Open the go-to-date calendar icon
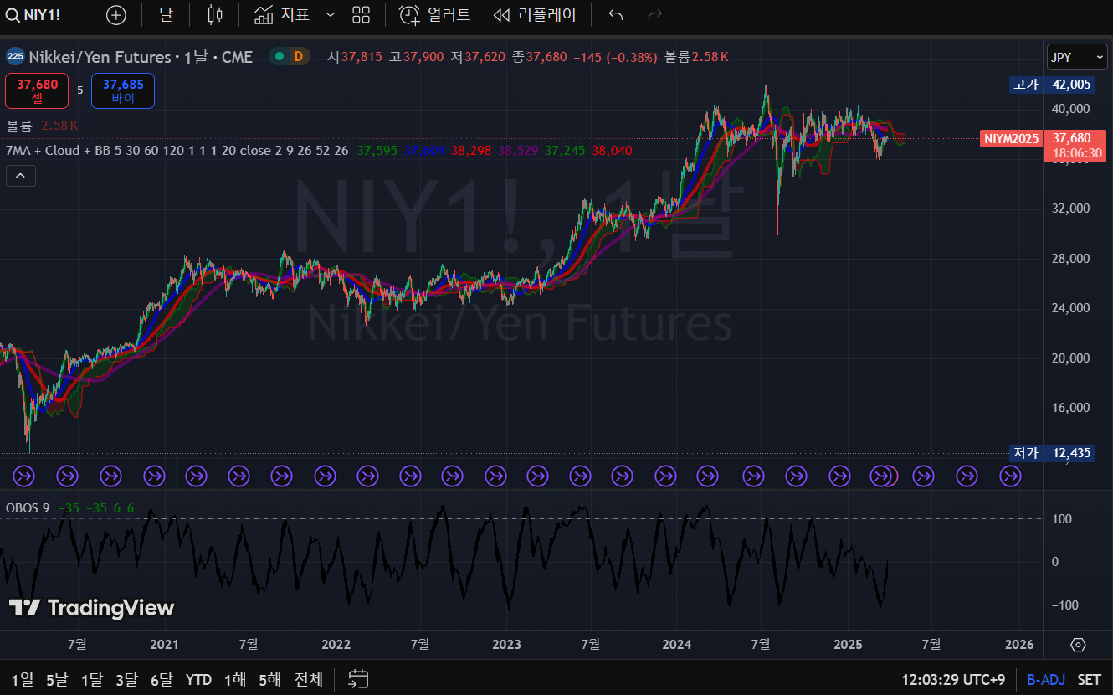This screenshot has height=695, width=1113. [358, 679]
